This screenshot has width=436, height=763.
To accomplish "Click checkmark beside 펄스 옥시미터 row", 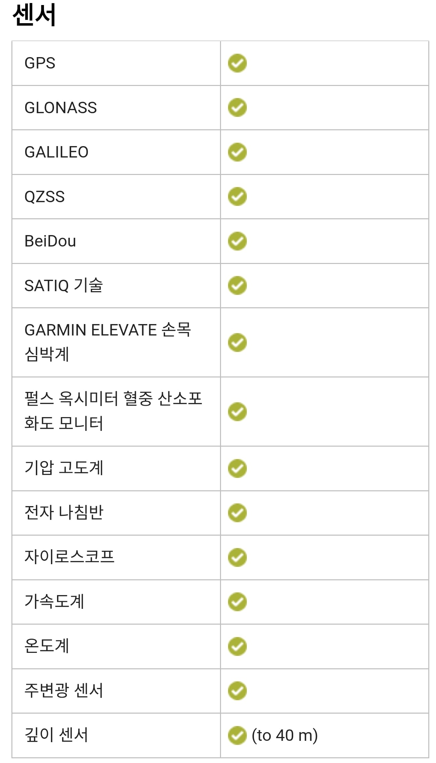I will [237, 412].
